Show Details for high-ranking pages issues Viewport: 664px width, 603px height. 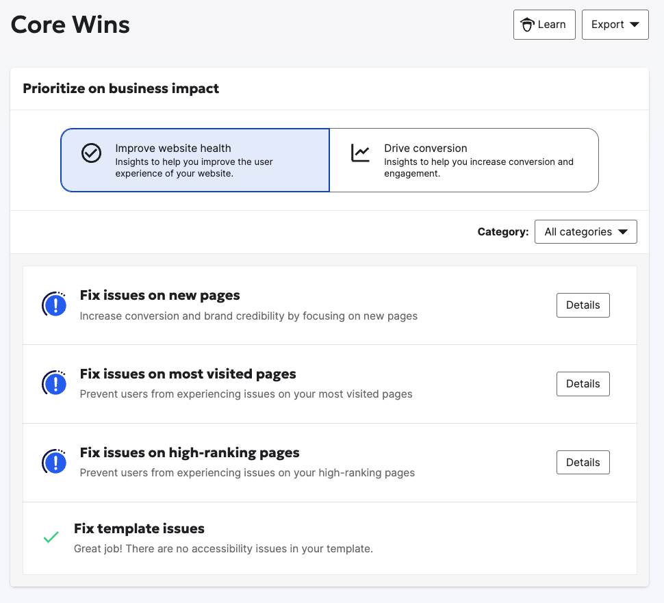[x=583, y=463]
